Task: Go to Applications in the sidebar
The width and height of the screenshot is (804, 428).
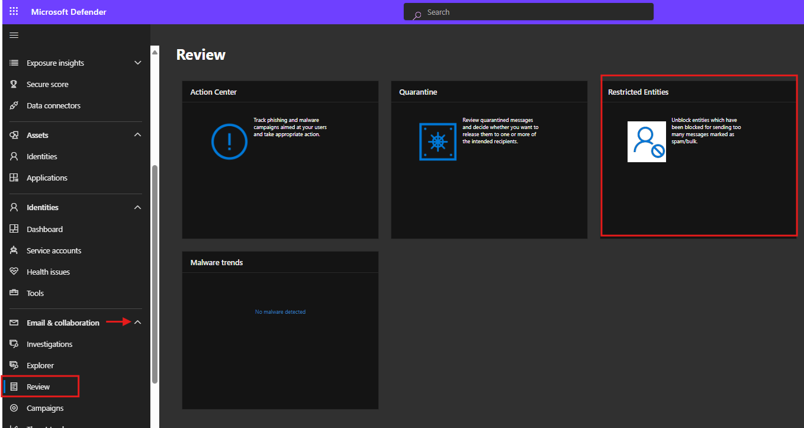Action: coord(47,178)
